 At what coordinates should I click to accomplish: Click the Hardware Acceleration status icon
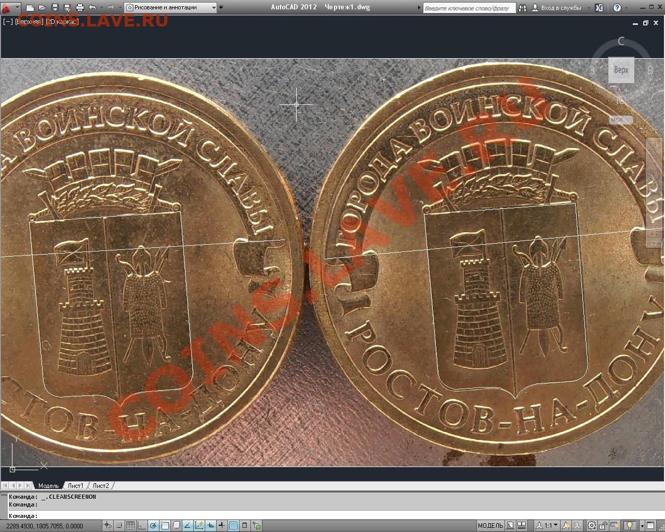[x=615, y=526]
